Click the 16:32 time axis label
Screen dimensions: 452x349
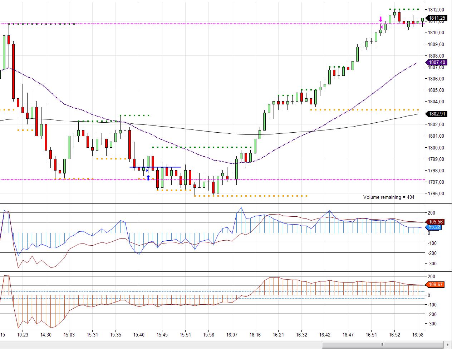pos(301,335)
